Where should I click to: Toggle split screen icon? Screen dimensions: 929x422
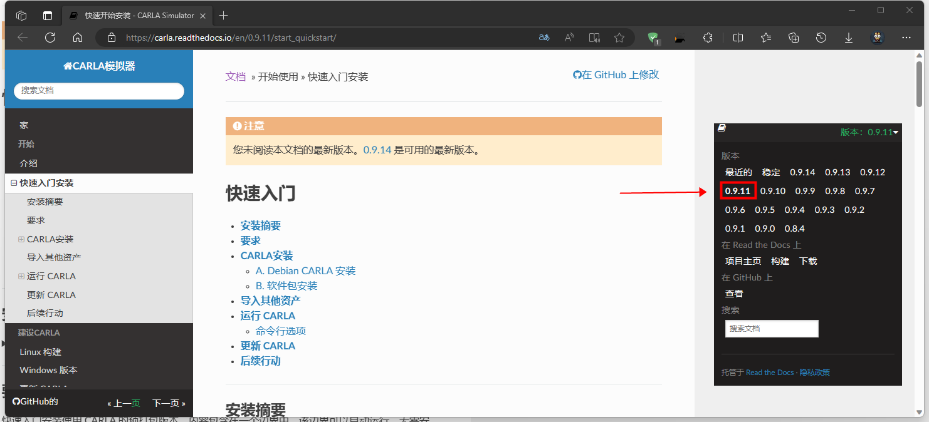[x=738, y=38]
